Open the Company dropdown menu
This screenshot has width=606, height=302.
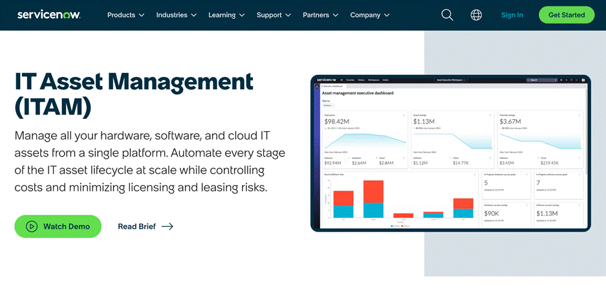[x=370, y=15]
